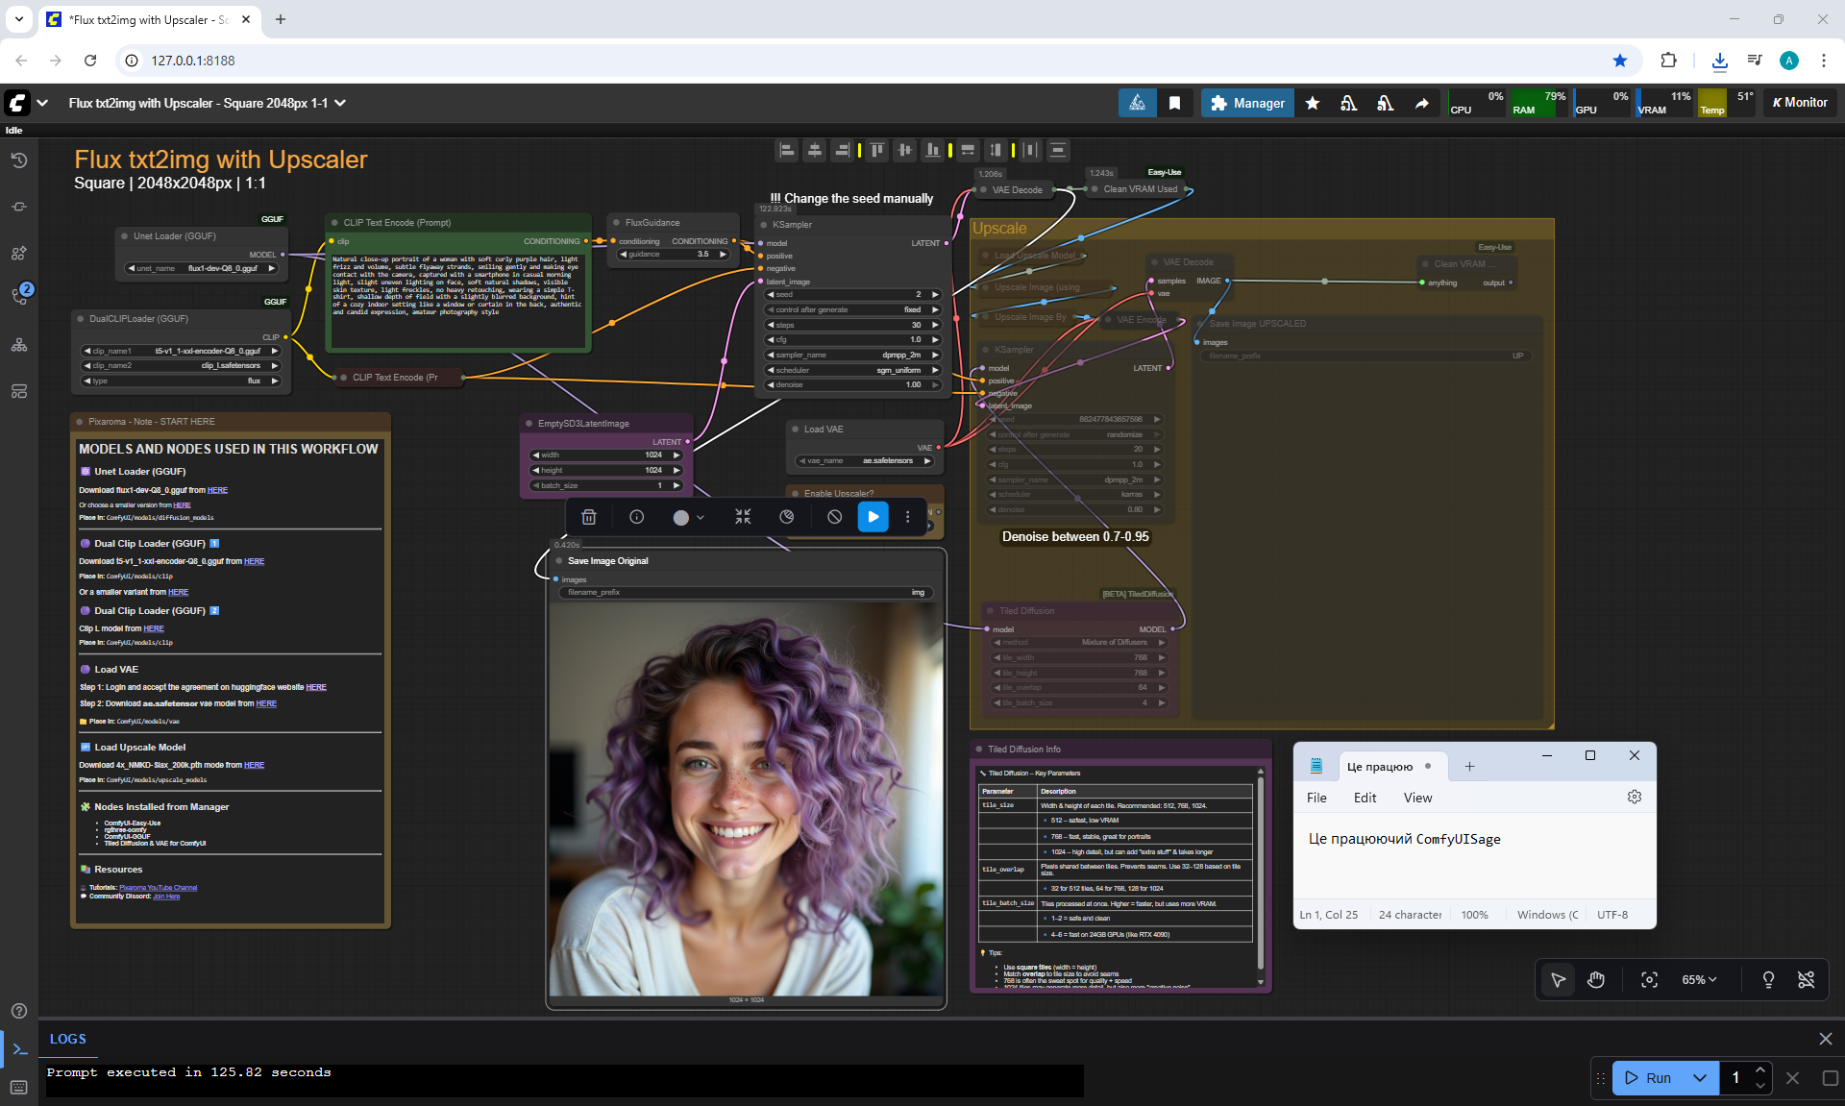Viewport: 1845px width, 1106px height.
Task: Click the generated portrait image preview
Action: click(x=746, y=798)
